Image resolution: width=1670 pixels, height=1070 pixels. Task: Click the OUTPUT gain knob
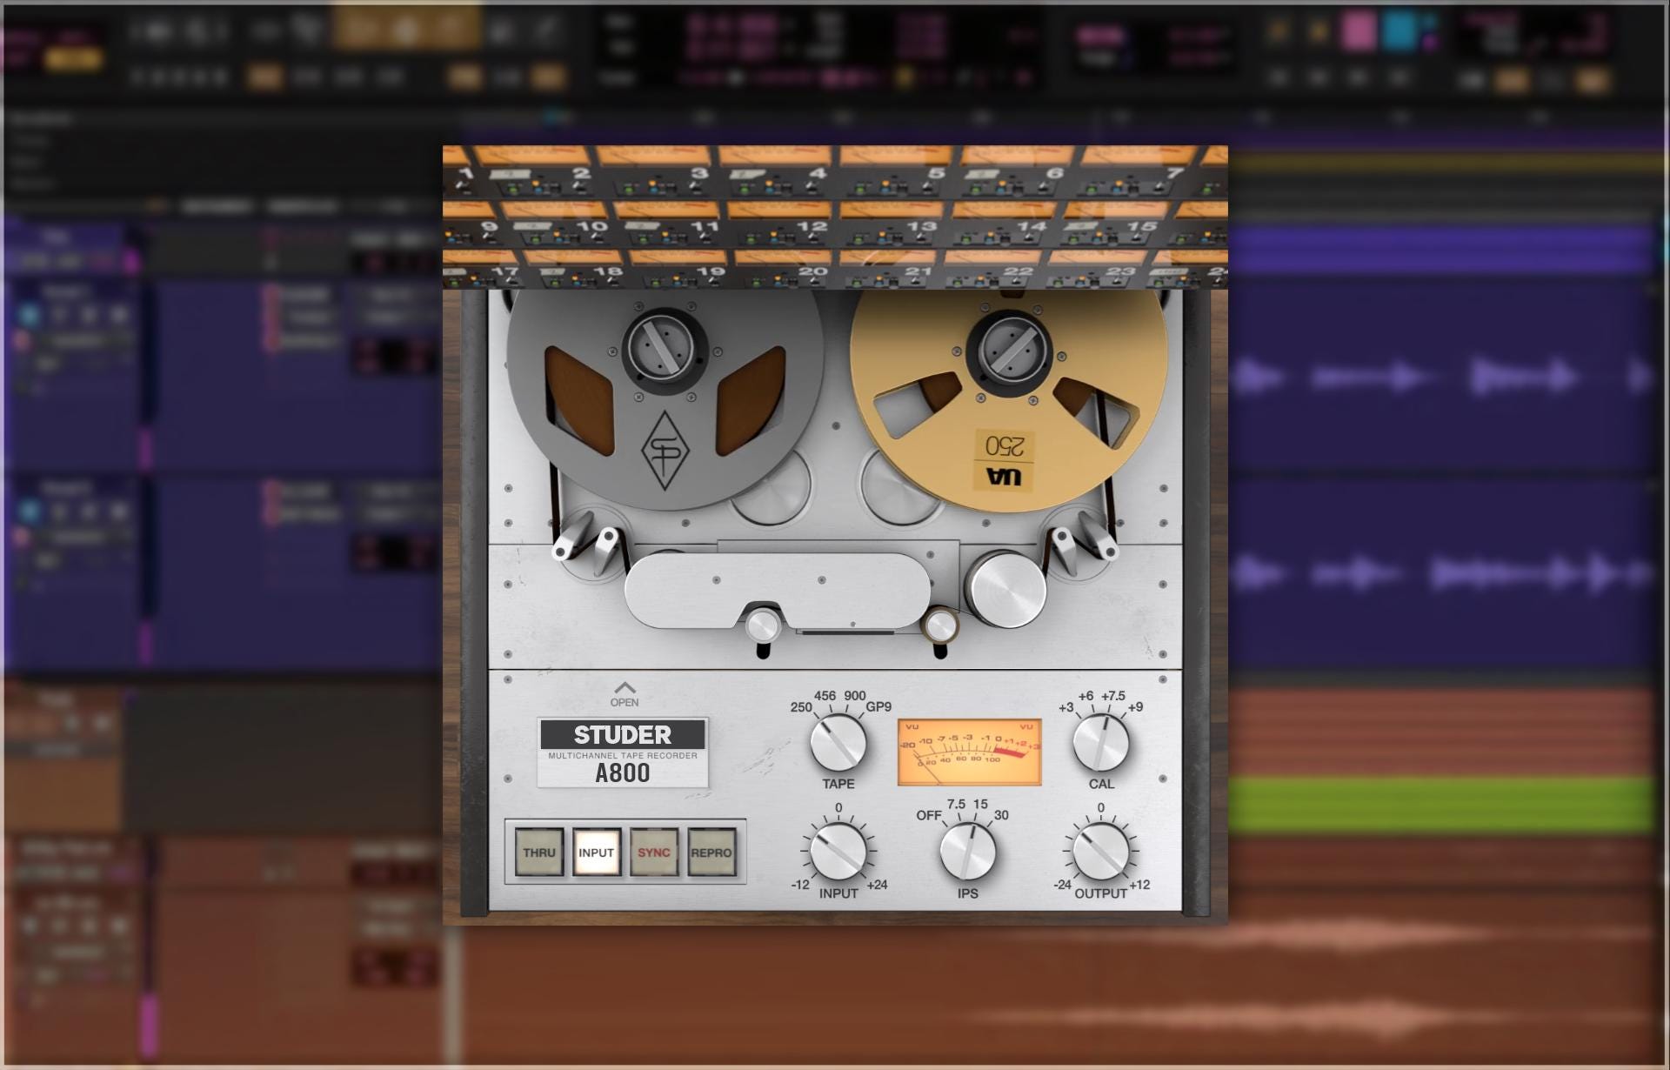(1100, 851)
